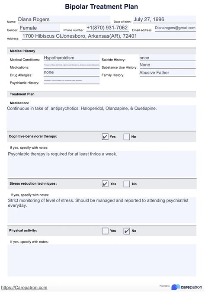Click the Gender field showing Female

click(39, 28)
